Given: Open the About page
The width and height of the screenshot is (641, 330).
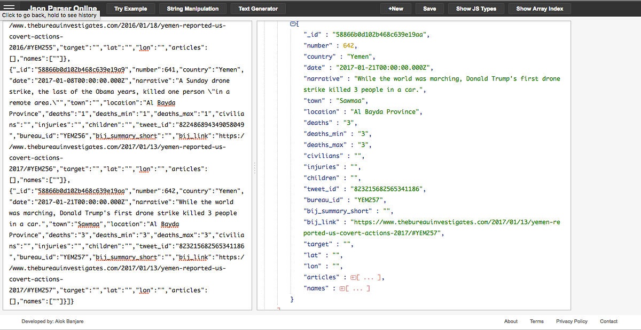Looking at the screenshot, I should coord(511,321).
